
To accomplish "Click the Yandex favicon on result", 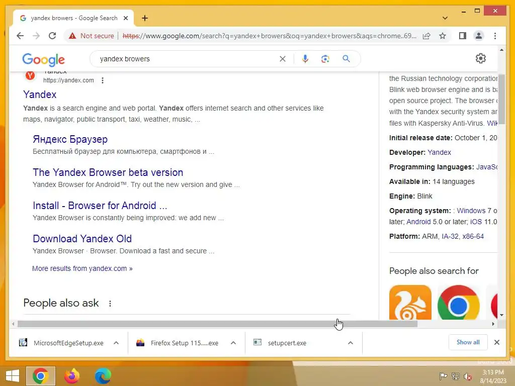I will click(x=30, y=75).
